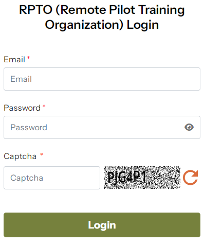
Task: Click the Captcha field label
Action: [20, 156]
